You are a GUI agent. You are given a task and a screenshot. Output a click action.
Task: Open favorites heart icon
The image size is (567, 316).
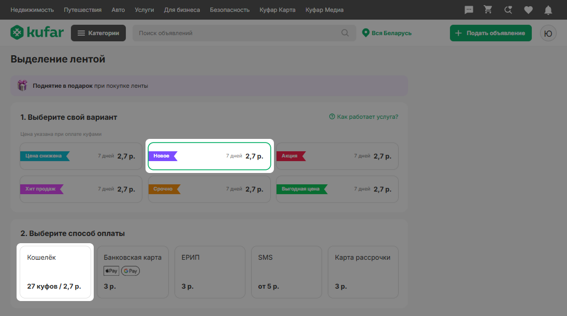(528, 10)
